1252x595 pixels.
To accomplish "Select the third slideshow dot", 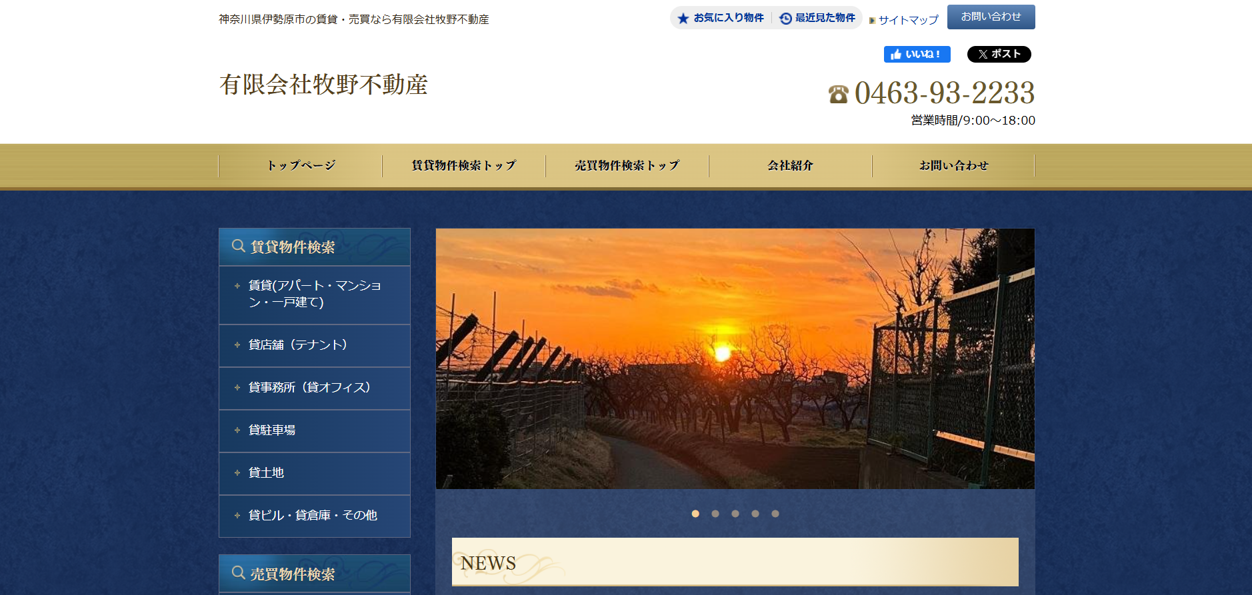I will [x=735, y=514].
